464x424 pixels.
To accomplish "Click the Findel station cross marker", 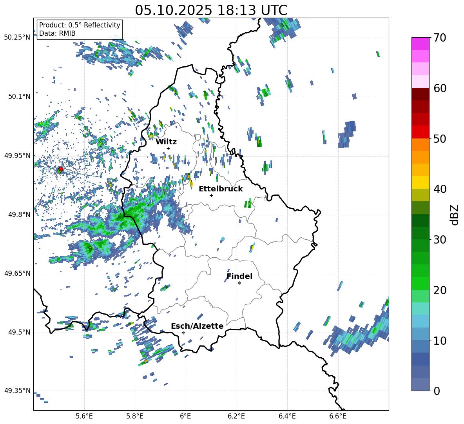I will click(239, 283).
